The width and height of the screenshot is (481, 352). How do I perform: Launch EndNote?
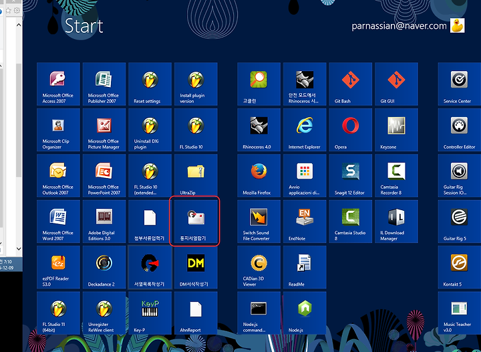click(x=305, y=221)
